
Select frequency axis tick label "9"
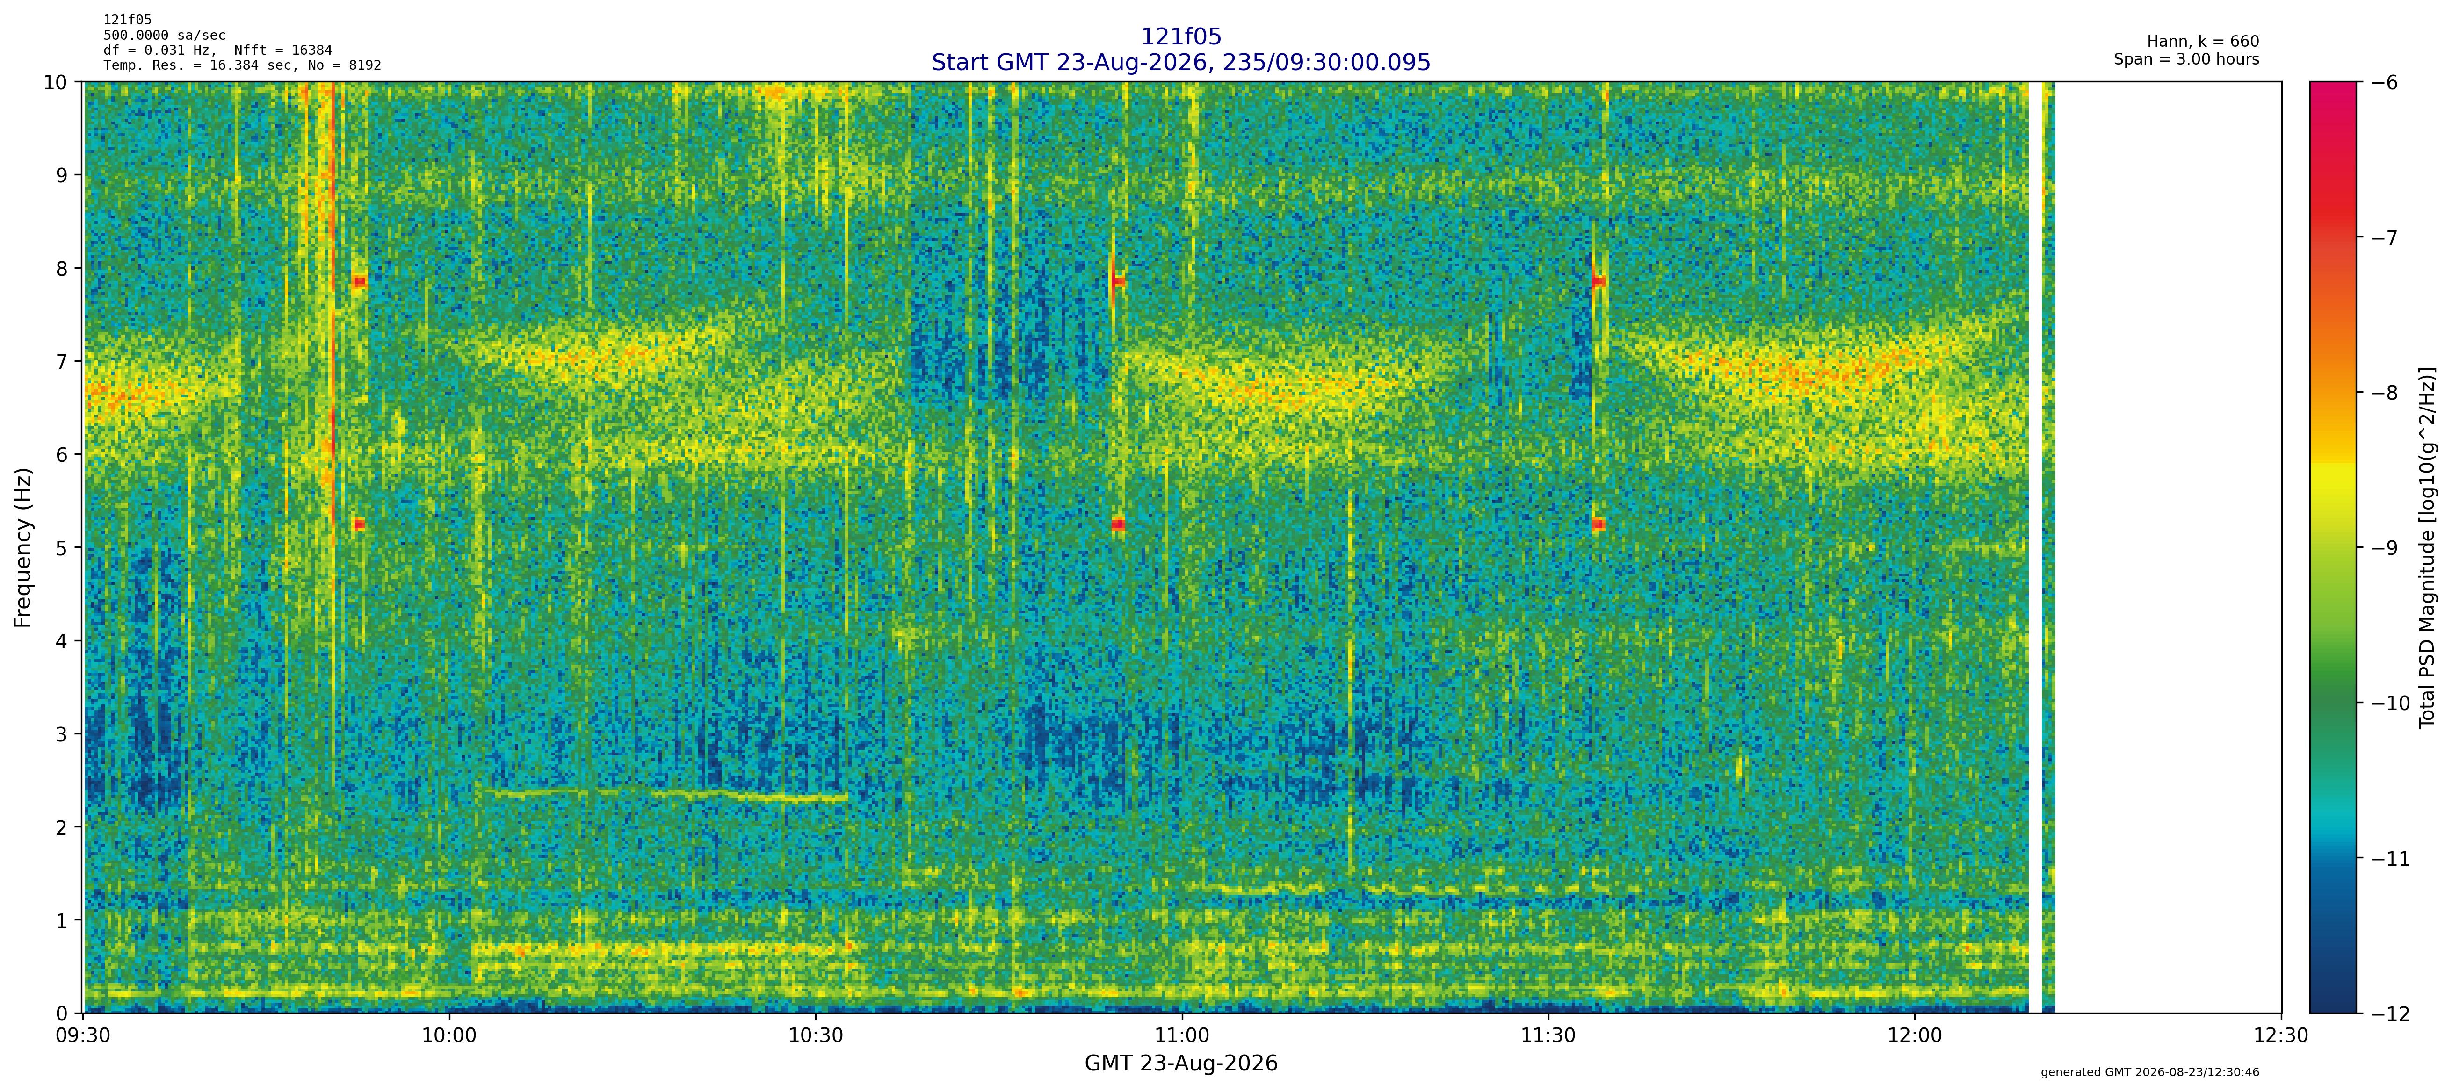pos(62,176)
